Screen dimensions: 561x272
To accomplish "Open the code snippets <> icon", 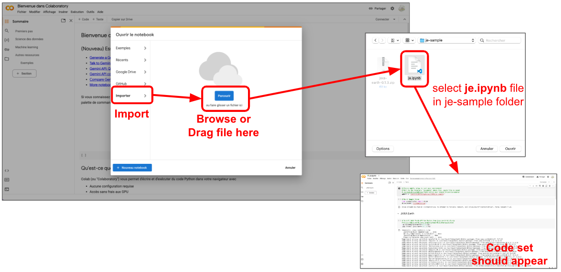I will [x=7, y=171].
